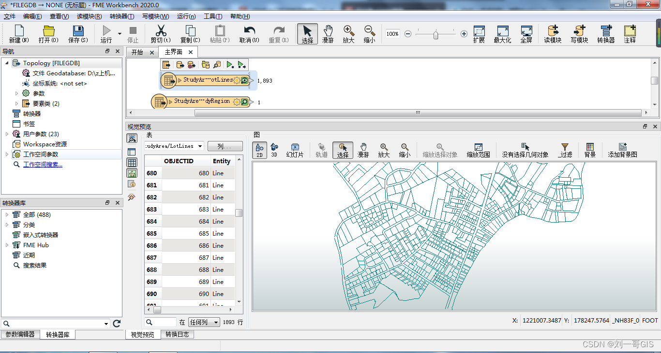The width and height of the screenshot is (661, 353).
Task: Open the 背景 background icon in map toolbar
Action: pos(590,147)
